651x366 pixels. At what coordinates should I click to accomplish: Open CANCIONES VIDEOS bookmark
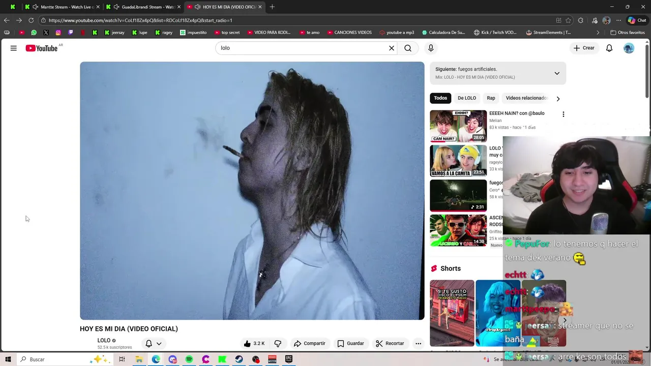[x=349, y=33]
